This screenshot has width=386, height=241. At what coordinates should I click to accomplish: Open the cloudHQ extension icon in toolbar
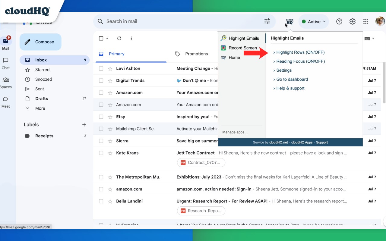click(x=289, y=22)
